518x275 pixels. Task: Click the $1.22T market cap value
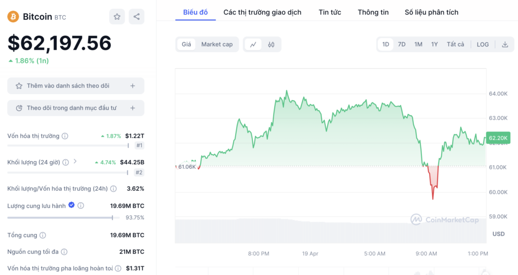(135, 136)
